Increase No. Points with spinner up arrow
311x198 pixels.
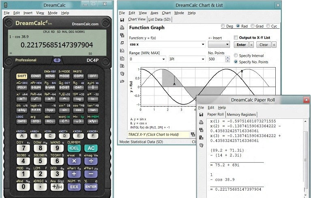228,57
